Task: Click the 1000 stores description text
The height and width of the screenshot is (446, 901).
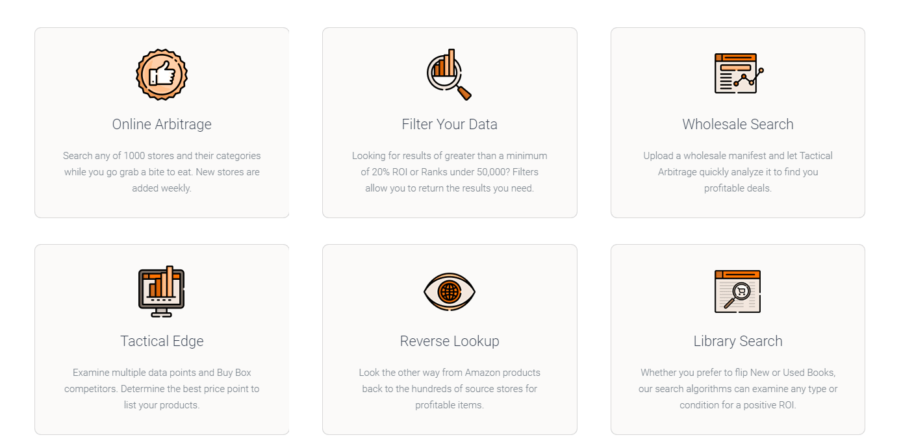Action: pyautogui.click(x=162, y=172)
